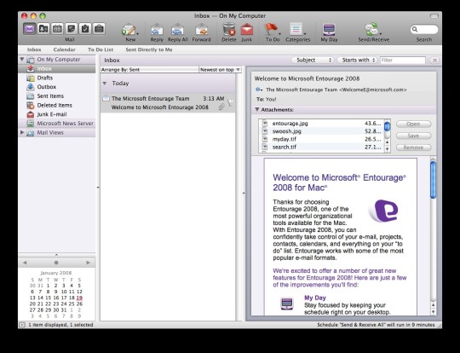The width and height of the screenshot is (460, 353).
Task: Select the To Do List favorites item
Action: click(101, 49)
